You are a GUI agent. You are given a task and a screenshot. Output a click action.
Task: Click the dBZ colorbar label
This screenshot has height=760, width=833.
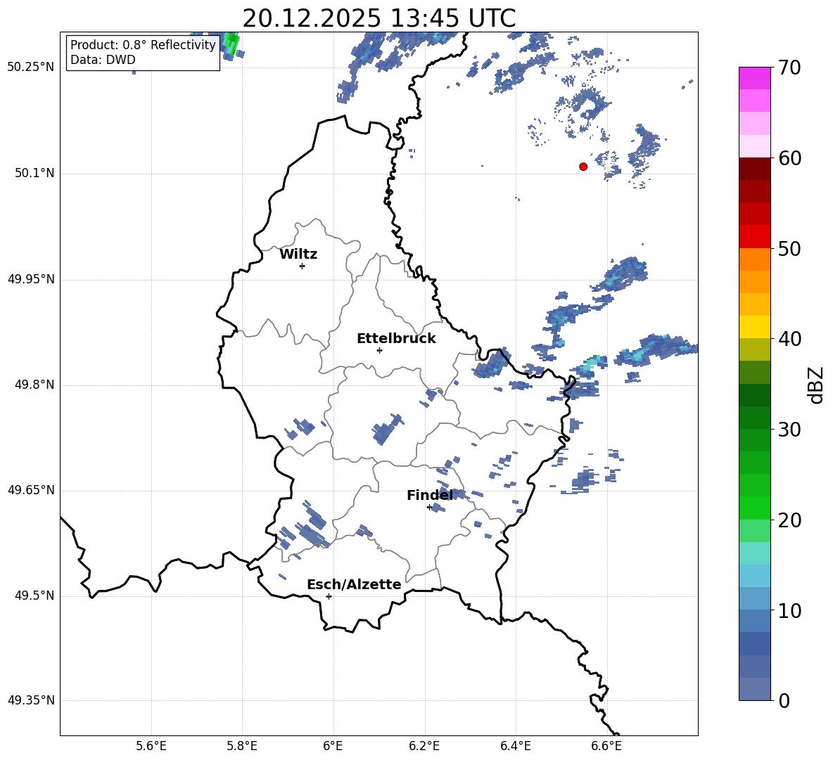click(815, 385)
